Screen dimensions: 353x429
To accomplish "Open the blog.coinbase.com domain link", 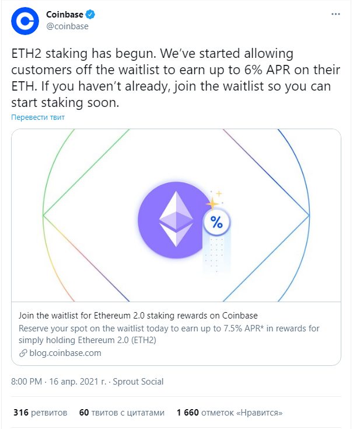I will (x=65, y=353).
